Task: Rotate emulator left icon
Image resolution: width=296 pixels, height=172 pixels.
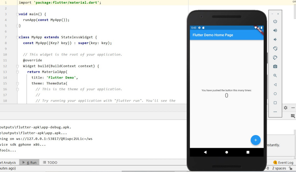Action: [275, 48]
